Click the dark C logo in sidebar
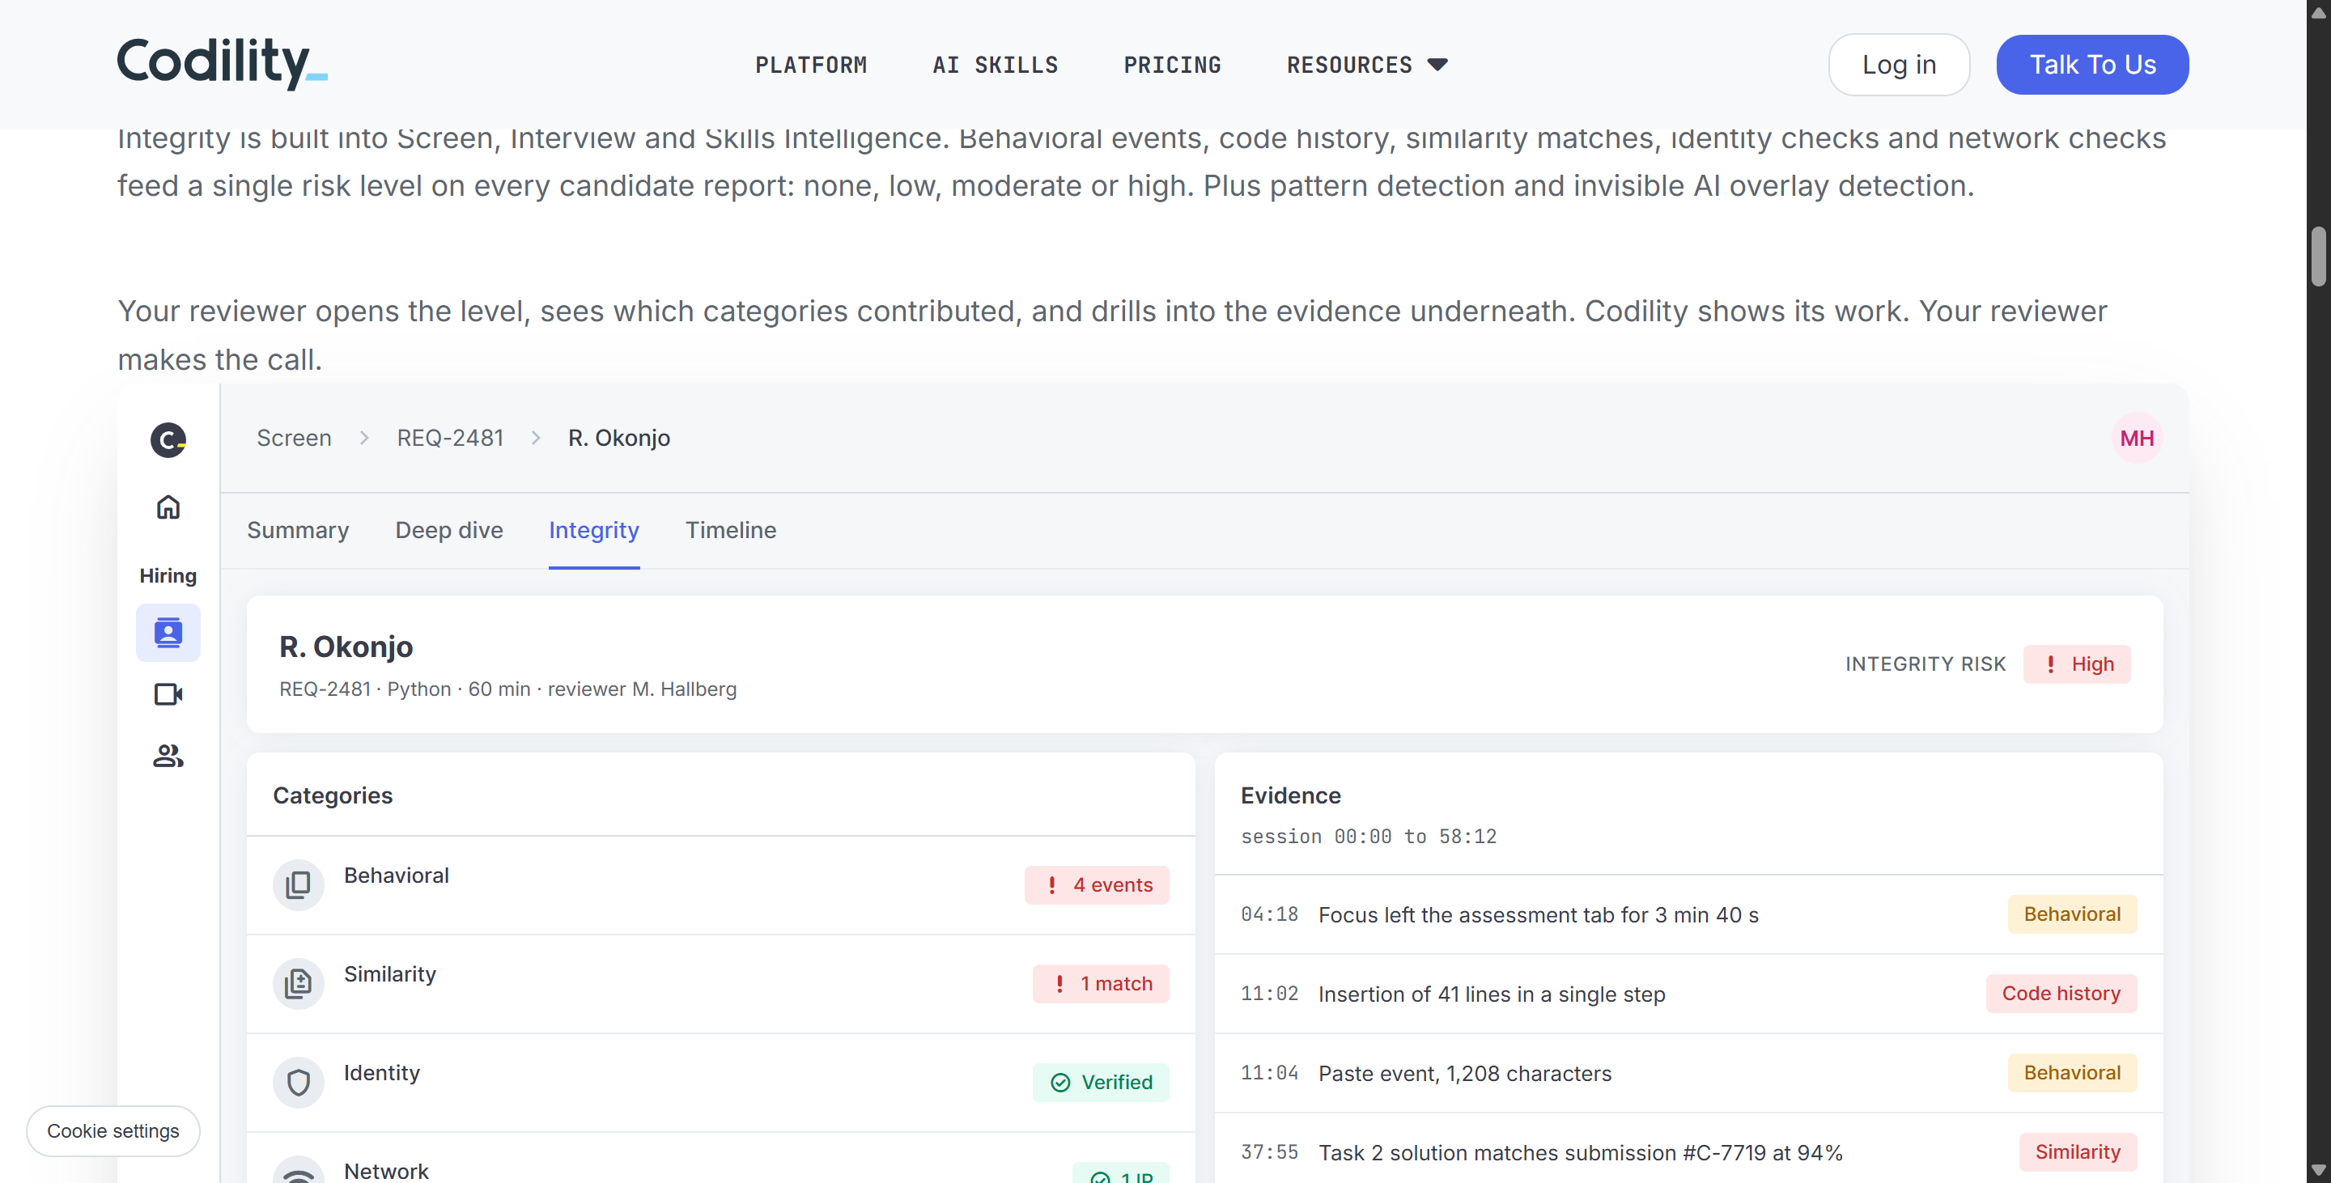2331x1183 pixels. click(x=168, y=439)
